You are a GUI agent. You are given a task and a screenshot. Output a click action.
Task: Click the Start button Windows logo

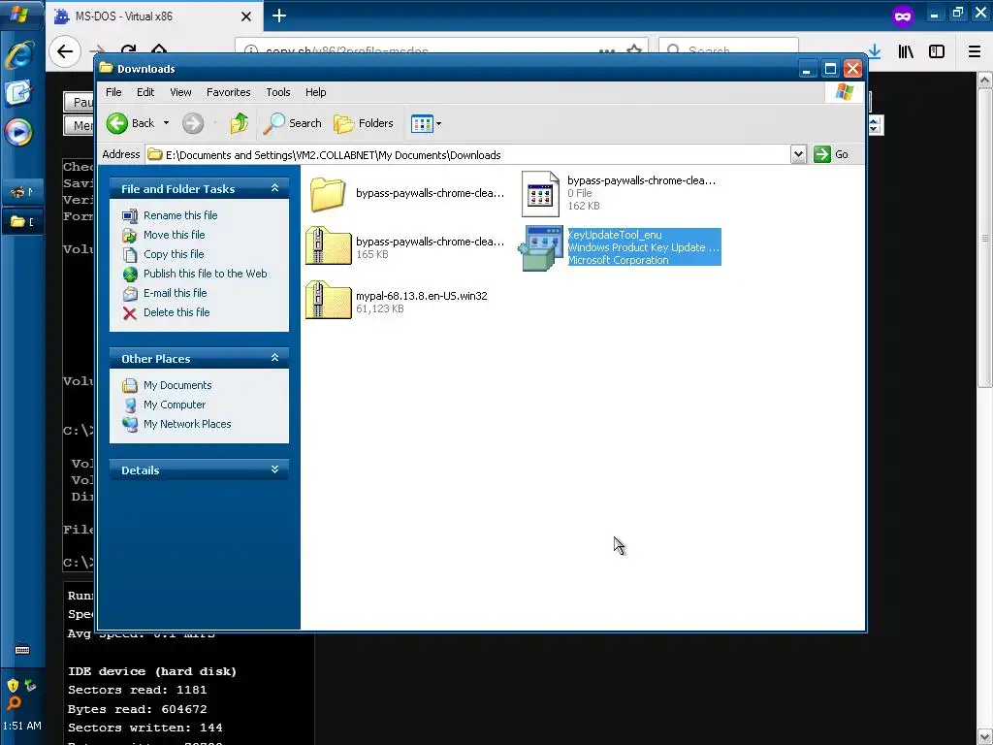tap(20, 14)
